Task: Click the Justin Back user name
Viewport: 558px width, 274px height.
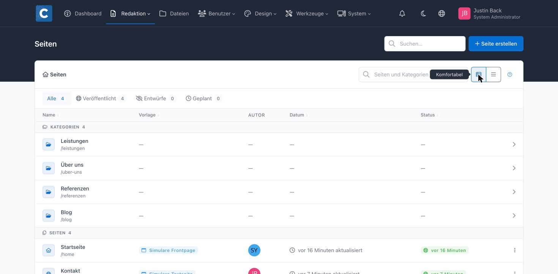Action: pos(487,11)
